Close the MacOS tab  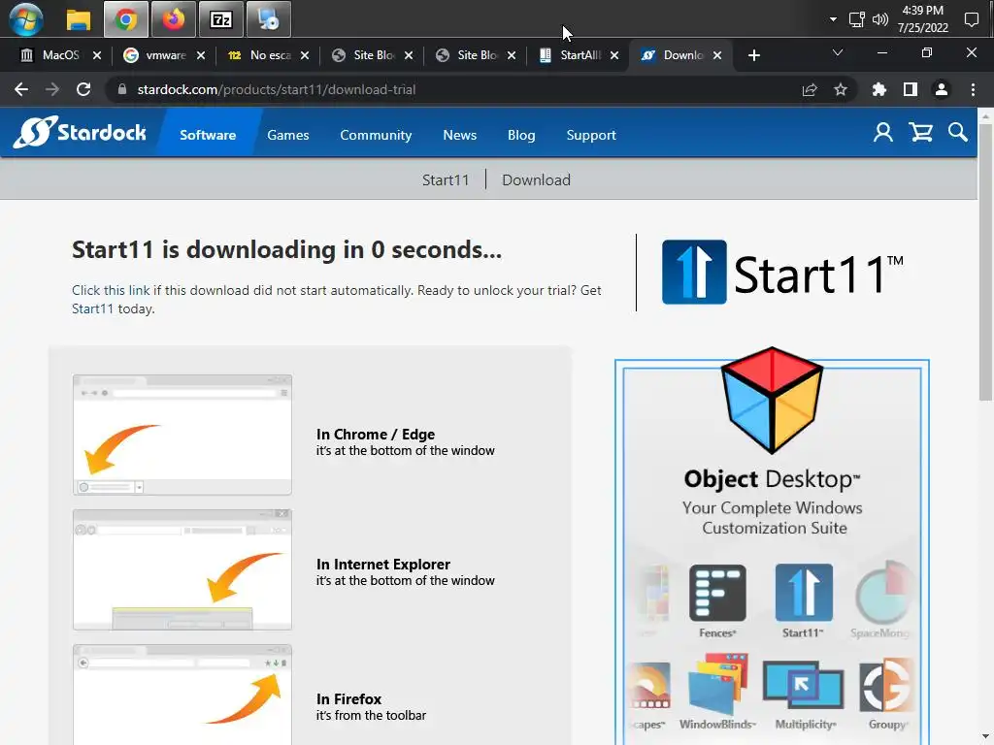[x=97, y=55]
